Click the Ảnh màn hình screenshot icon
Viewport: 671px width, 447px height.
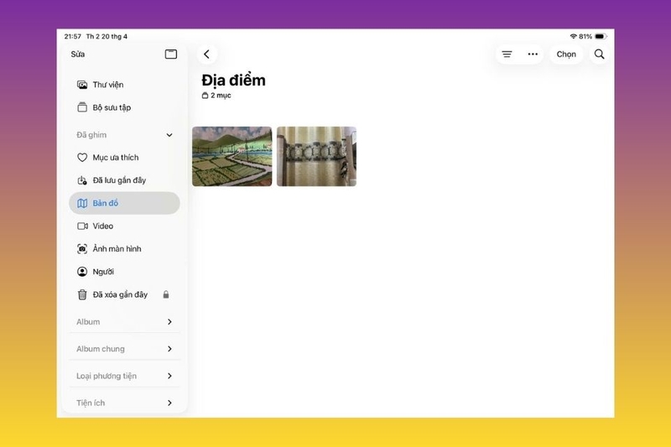coord(82,248)
